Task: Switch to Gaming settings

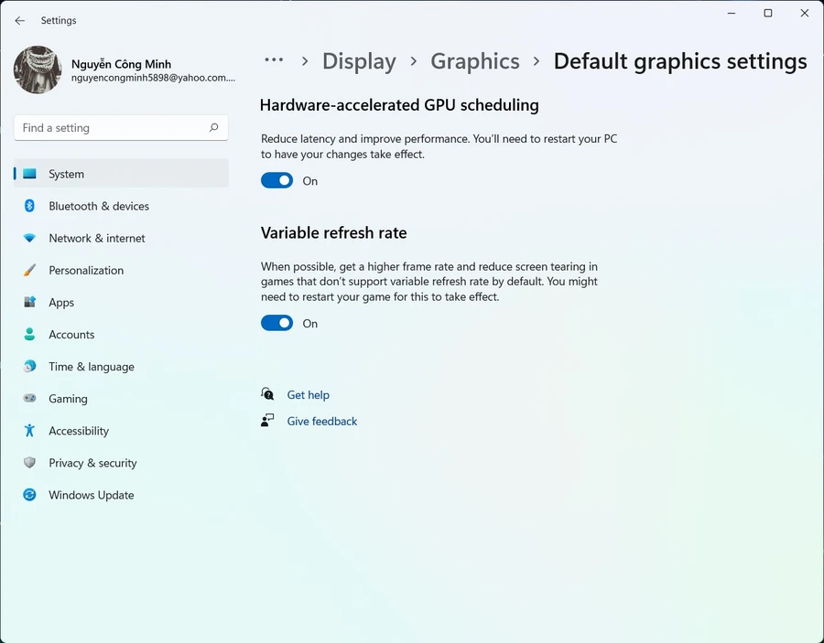Action: (x=69, y=399)
